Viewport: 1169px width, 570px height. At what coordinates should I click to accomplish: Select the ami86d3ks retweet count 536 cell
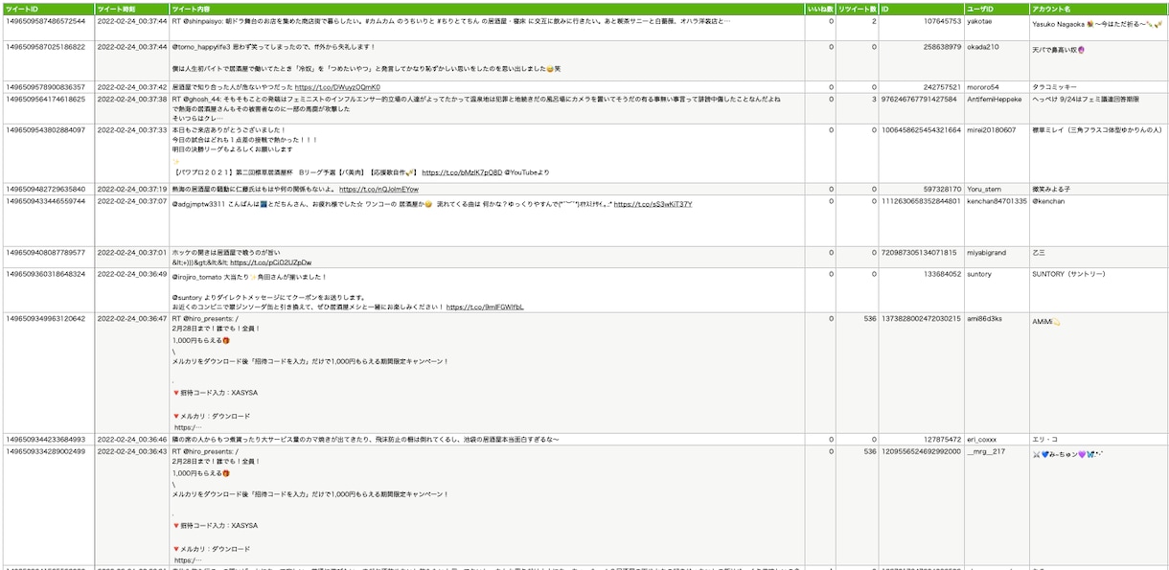click(x=857, y=373)
